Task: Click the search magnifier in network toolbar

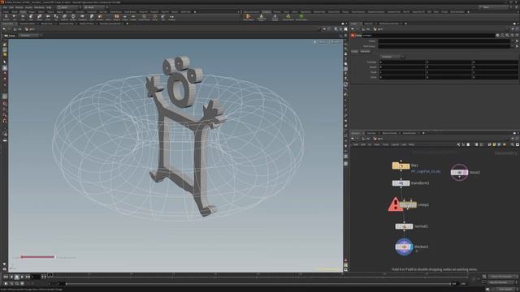Action: (513, 144)
